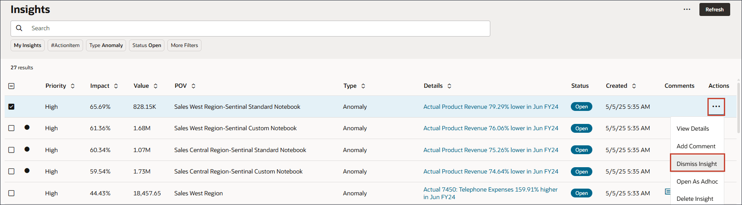
Task: Check the Sales Central Region-Sentinal Custom Notebook row
Action: [11, 171]
